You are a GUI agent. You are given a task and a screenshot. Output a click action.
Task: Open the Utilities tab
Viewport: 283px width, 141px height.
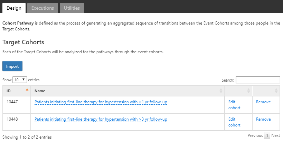point(72,8)
